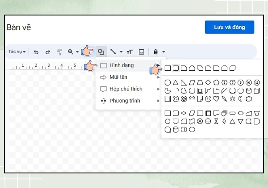Select the cloud shape
This screenshot has width=268, height=188.
point(249,99)
